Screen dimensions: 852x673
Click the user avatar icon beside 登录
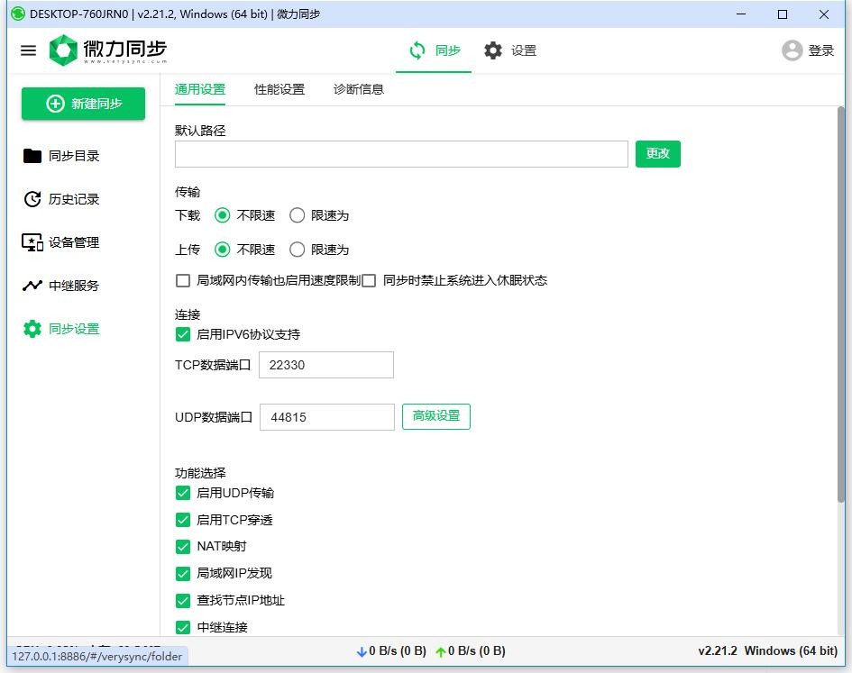pyautogui.click(x=792, y=50)
